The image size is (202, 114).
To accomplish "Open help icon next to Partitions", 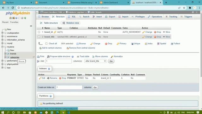I will [50, 96].
